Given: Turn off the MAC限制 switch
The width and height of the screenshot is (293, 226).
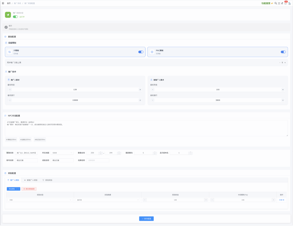Looking at the screenshot, I should pos(283,52).
